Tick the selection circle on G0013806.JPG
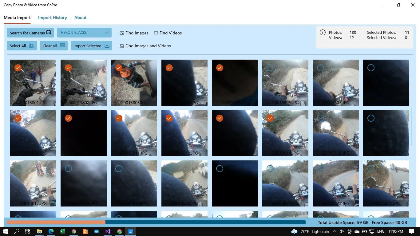Screen dimensions: 420x236 [x=270, y=68]
